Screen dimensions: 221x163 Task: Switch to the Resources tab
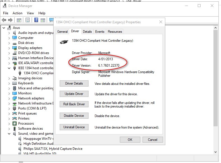point(115,32)
